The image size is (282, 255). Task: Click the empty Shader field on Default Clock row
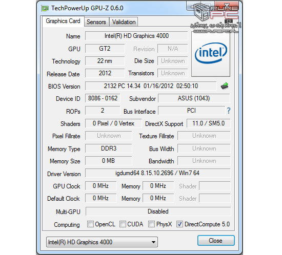(215, 198)
